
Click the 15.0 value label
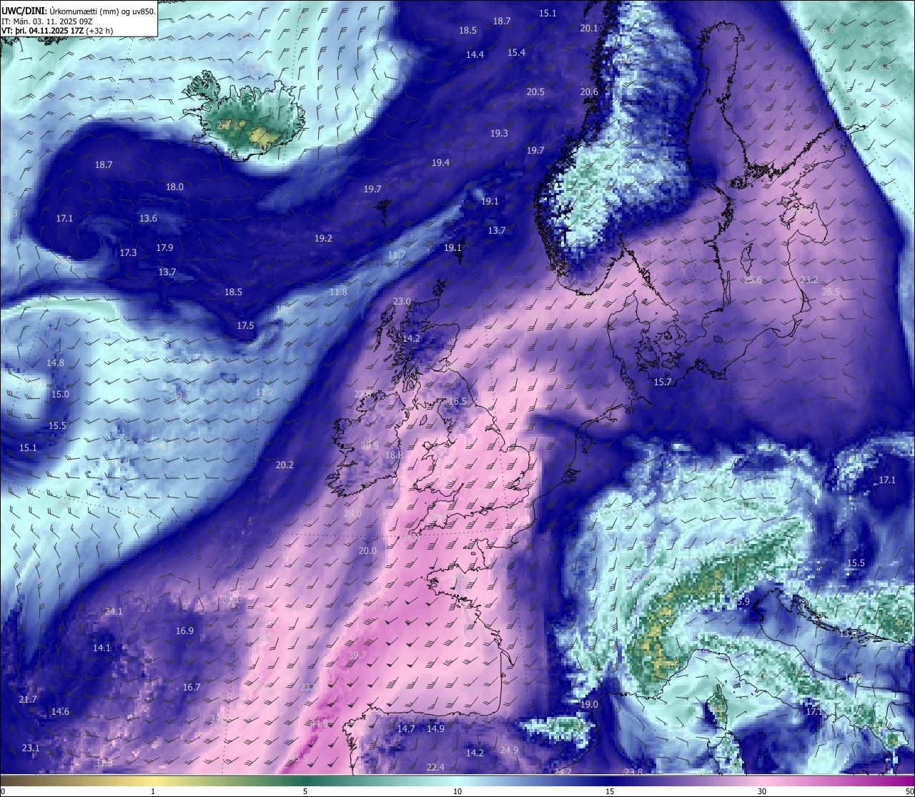pyautogui.click(x=60, y=395)
